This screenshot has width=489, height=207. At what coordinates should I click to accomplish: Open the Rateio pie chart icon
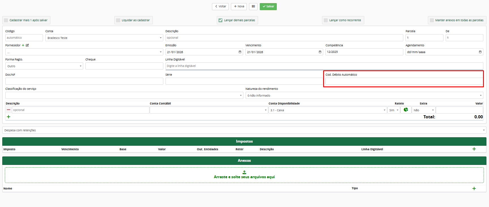406,110
